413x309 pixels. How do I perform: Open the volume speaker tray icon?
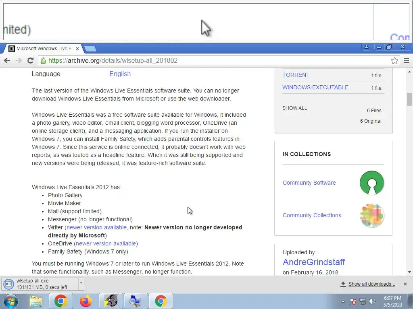[x=372, y=301]
